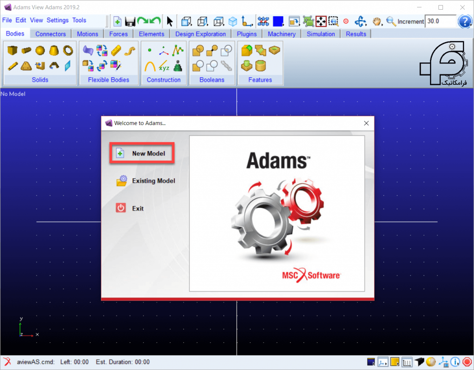Close the Welcome to Adams dialog

click(367, 123)
